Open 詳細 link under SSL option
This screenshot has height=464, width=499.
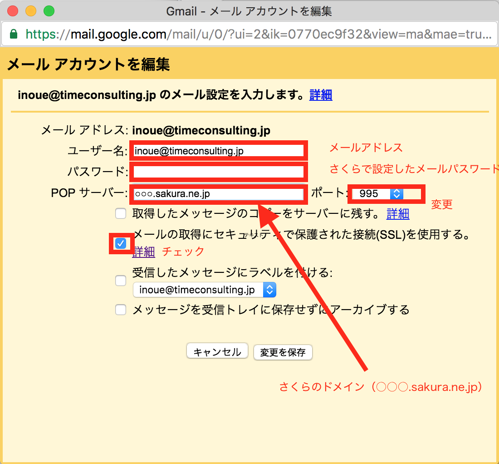coord(143,252)
